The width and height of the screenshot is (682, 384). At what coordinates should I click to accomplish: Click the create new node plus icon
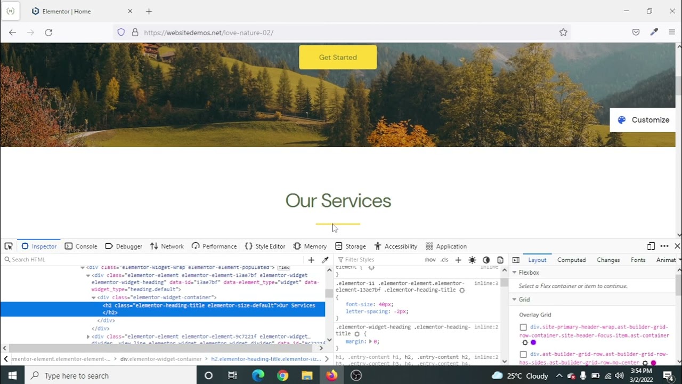[x=311, y=260]
